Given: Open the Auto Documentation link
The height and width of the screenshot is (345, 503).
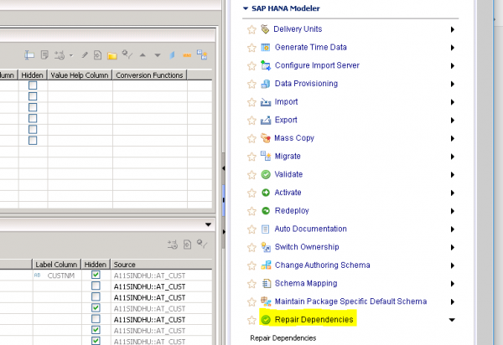Looking at the screenshot, I should pyautogui.click(x=310, y=229).
